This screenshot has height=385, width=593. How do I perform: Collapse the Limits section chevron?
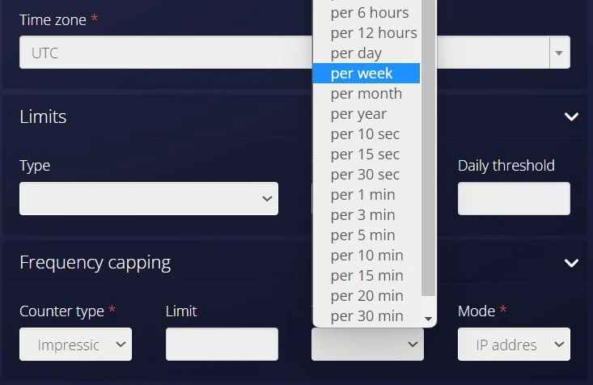click(571, 116)
